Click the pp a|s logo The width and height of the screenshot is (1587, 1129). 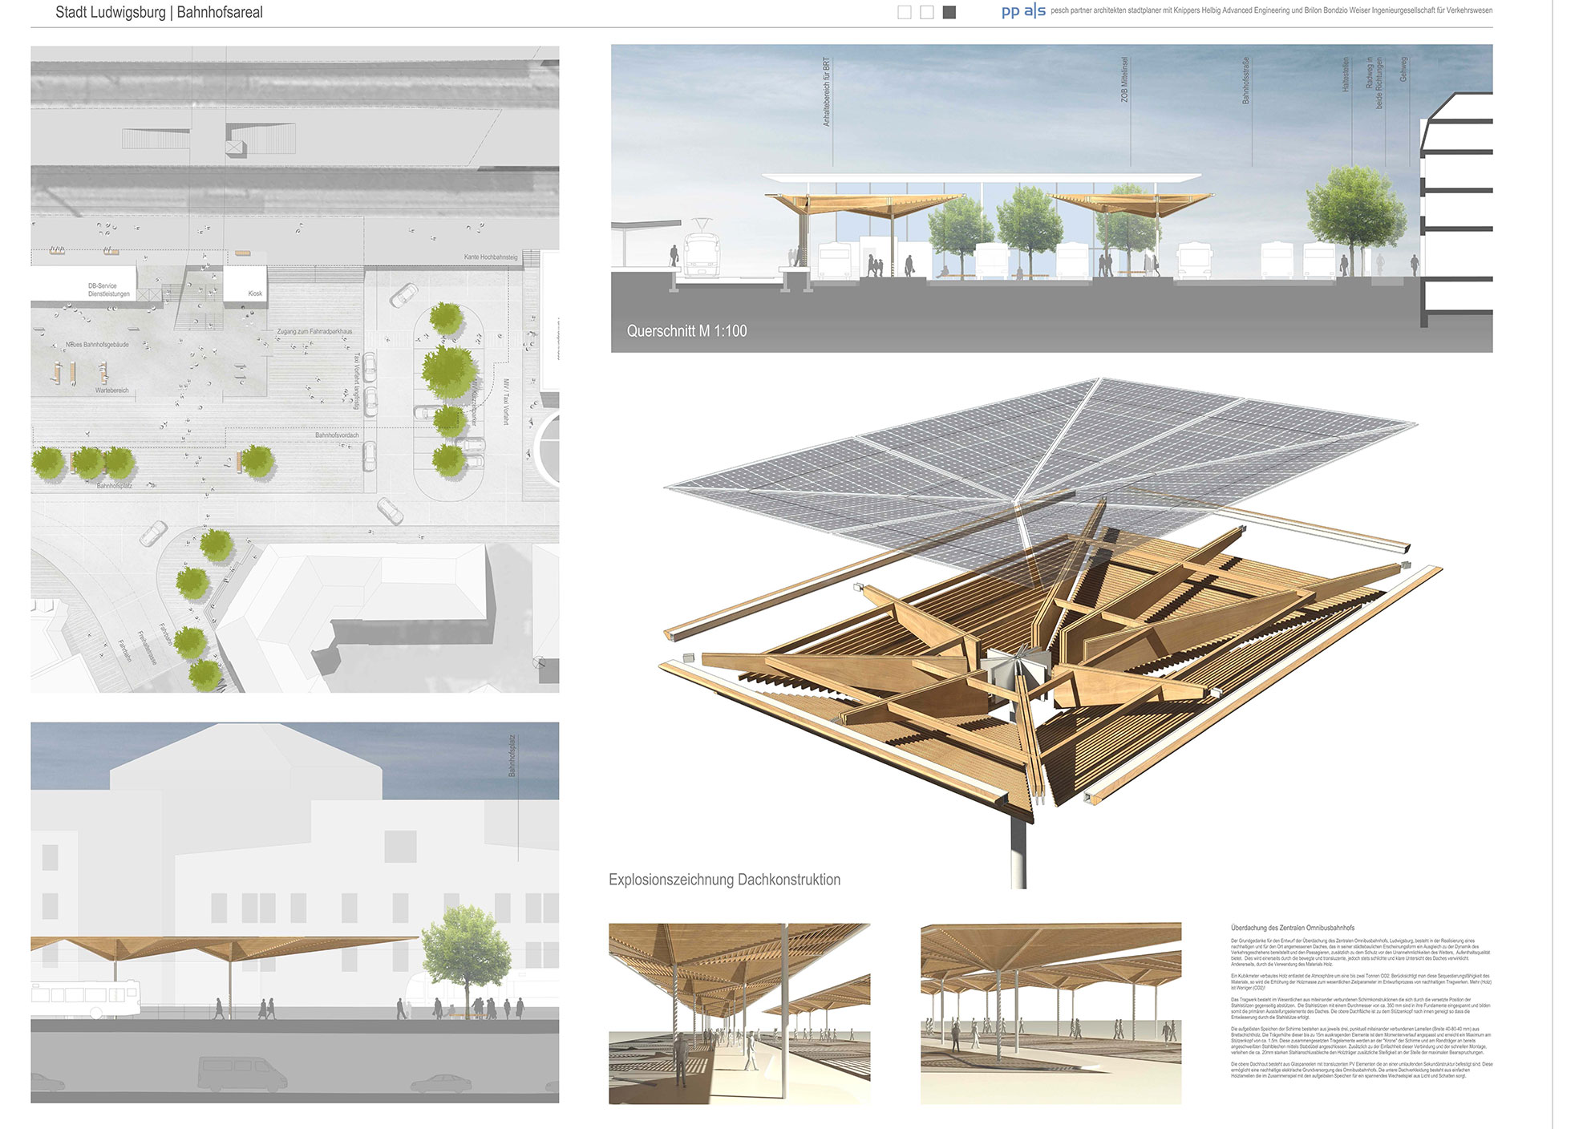pos(1023,11)
